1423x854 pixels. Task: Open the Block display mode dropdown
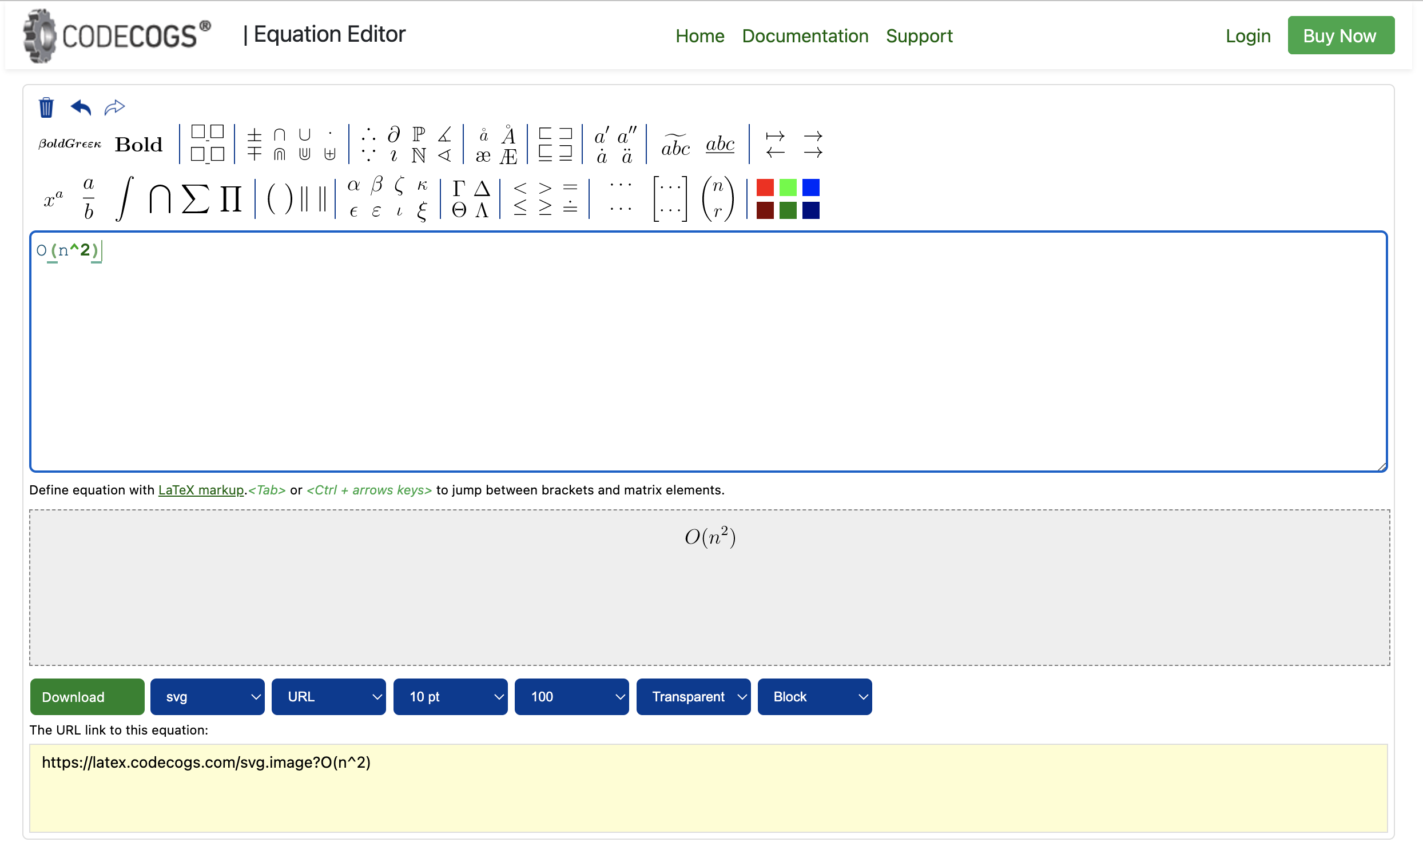(814, 697)
